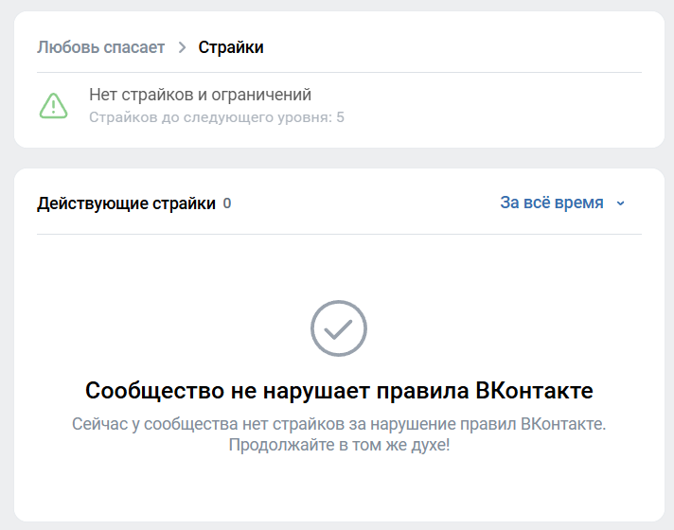The height and width of the screenshot is (530, 674).
Task: Click the word время in the period filter
Action: click(x=579, y=203)
